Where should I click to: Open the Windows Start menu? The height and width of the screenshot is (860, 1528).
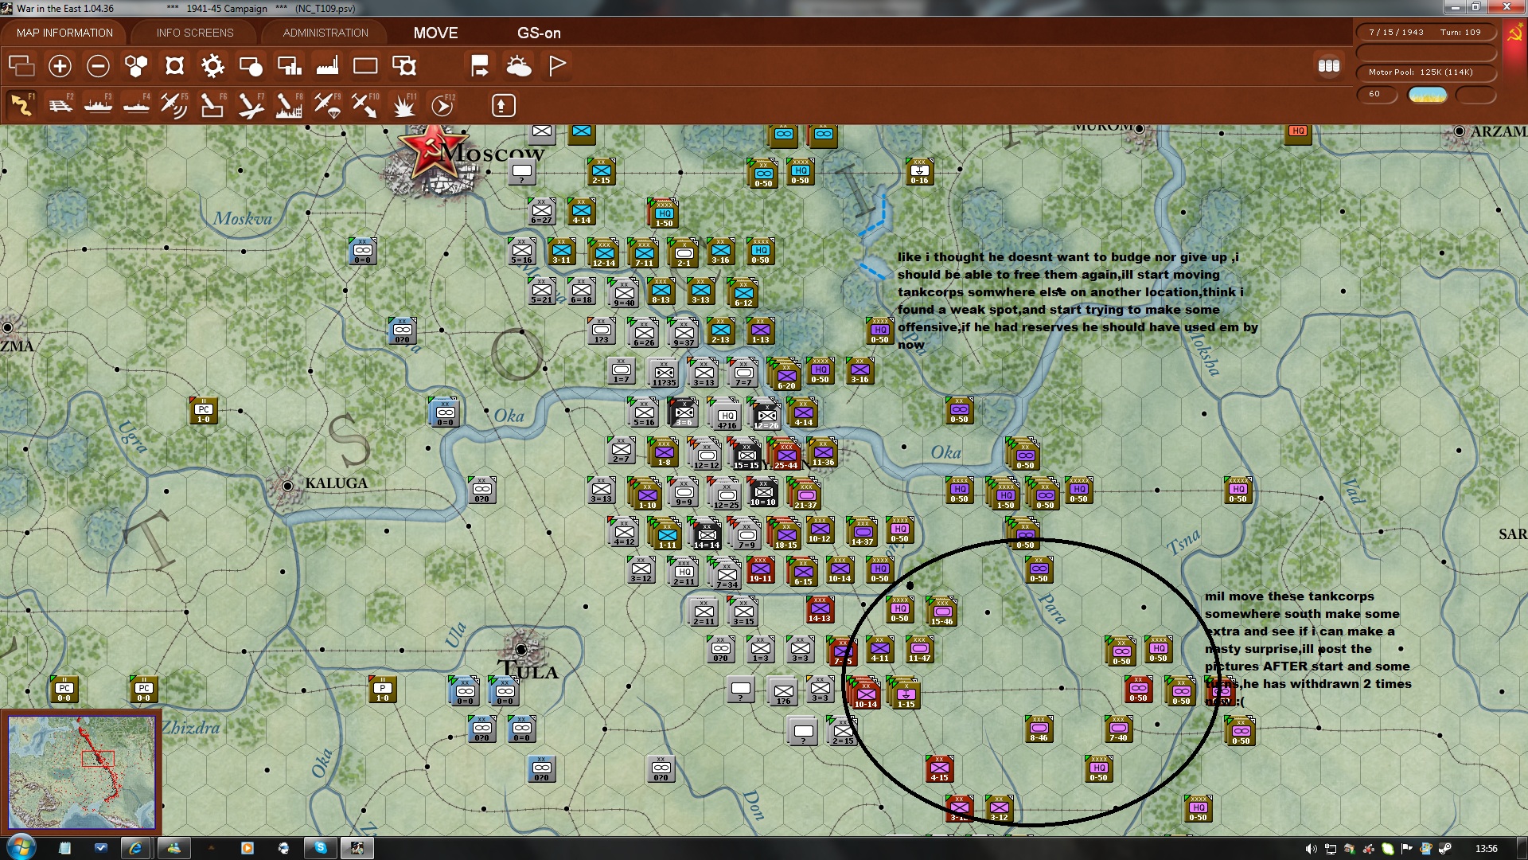(21, 847)
